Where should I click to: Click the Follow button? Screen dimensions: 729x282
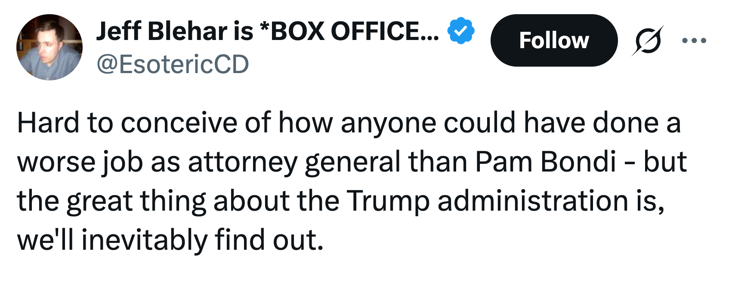553,40
